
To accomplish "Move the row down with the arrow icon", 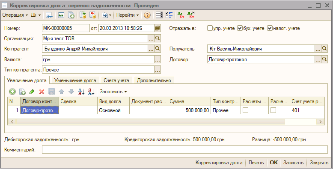I will [71, 92].
